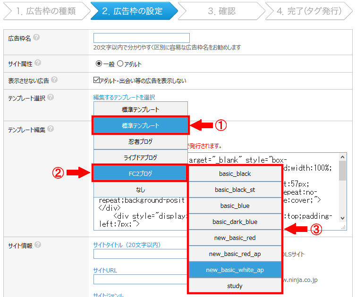Open help icon next to 広告枠名
The height and width of the screenshot is (297, 356).
36,37
